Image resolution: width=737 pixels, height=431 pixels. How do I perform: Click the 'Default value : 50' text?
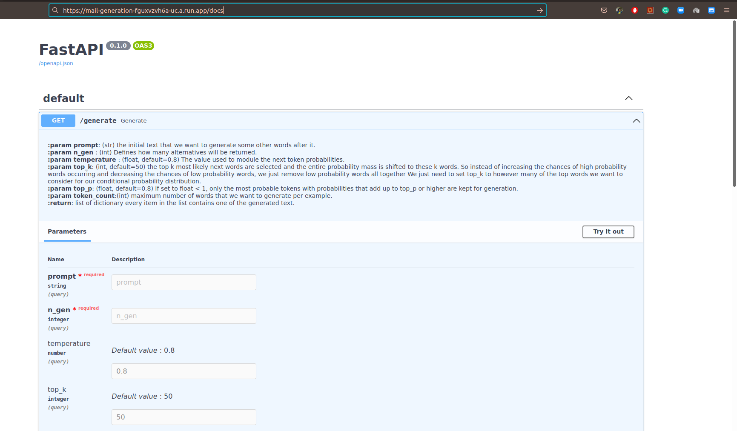coord(142,397)
